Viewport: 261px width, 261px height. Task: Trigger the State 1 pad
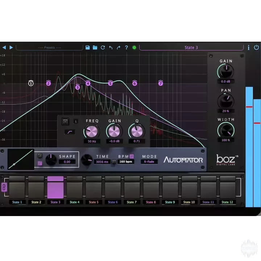click(x=17, y=190)
